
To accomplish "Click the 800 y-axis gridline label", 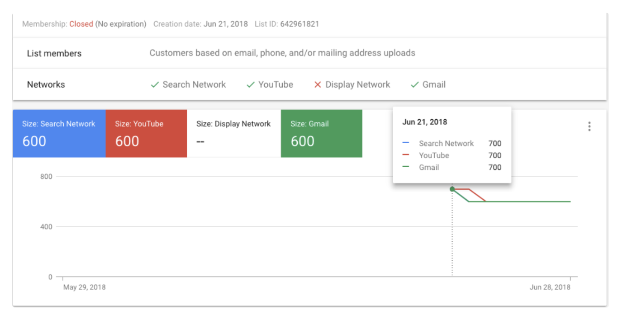I will coord(46,177).
